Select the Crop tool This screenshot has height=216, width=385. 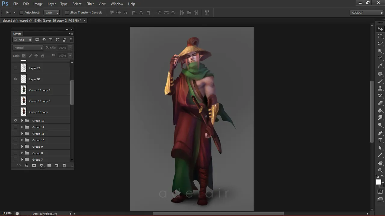click(380, 58)
